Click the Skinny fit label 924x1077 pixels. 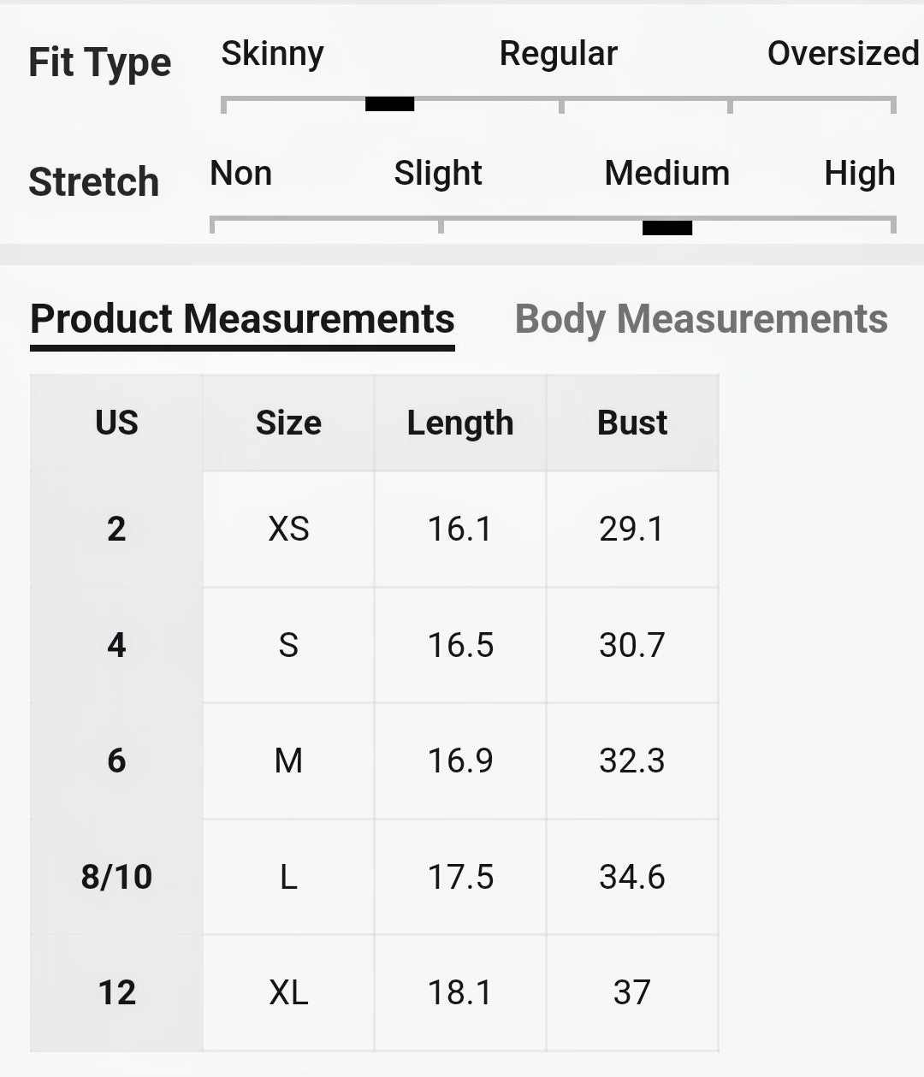(x=272, y=54)
